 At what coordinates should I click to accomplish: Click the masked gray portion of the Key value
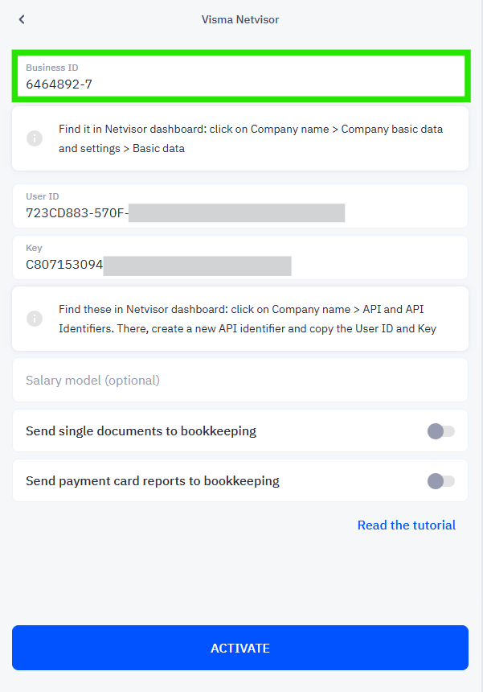tap(198, 266)
